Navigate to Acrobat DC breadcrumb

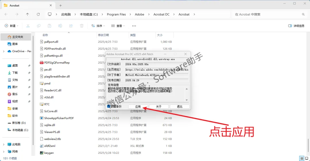(x=161, y=14)
